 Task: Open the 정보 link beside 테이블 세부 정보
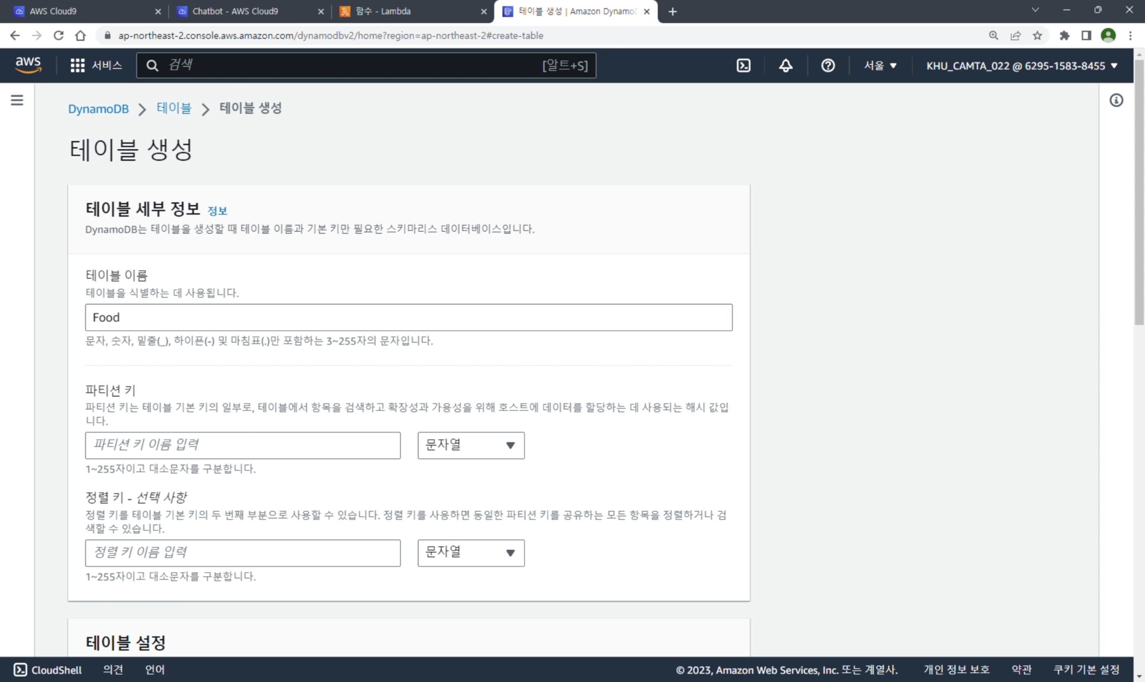217,210
